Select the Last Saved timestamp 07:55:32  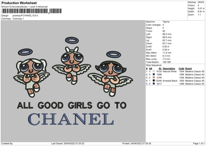(80, 143)
